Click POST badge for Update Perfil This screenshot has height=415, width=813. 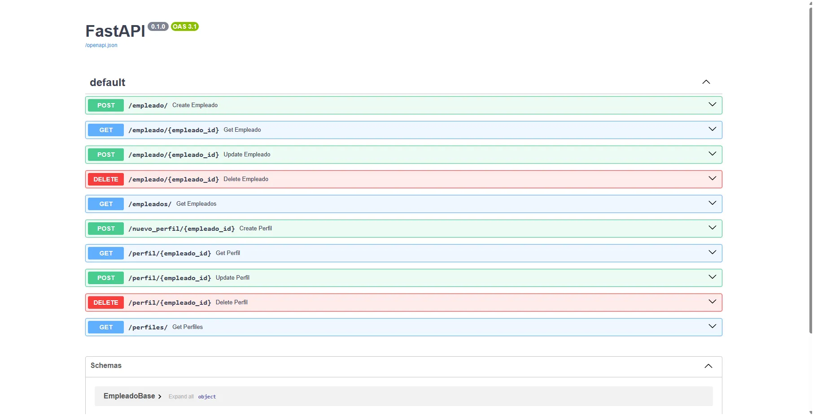(x=106, y=278)
